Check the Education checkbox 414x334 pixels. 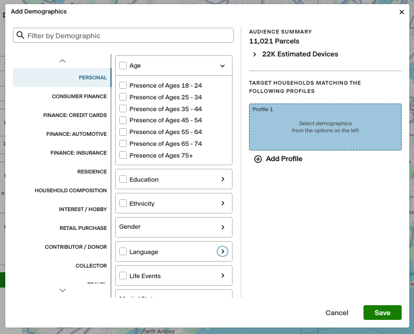123,179
